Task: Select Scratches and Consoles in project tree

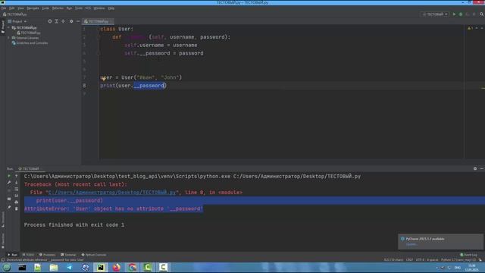Action: [x=32, y=43]
